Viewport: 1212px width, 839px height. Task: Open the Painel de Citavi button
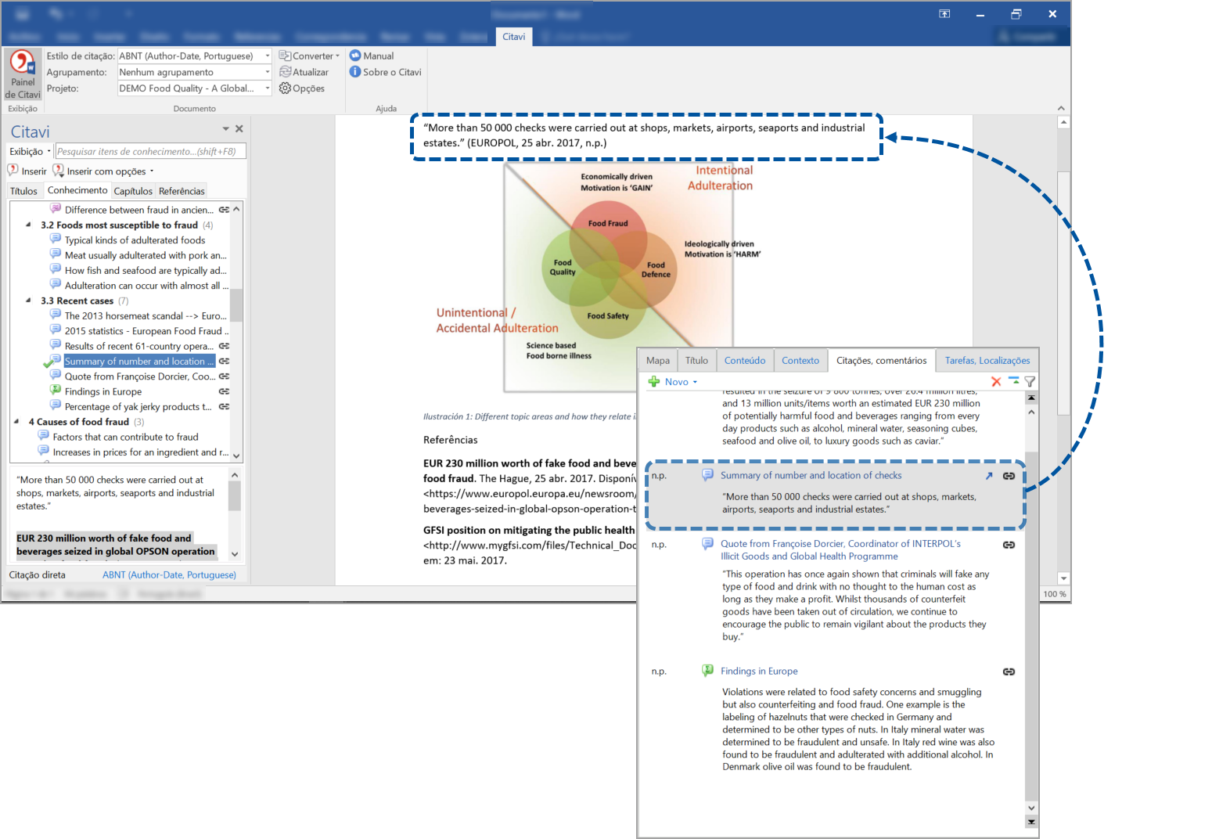tap(23, 74)
